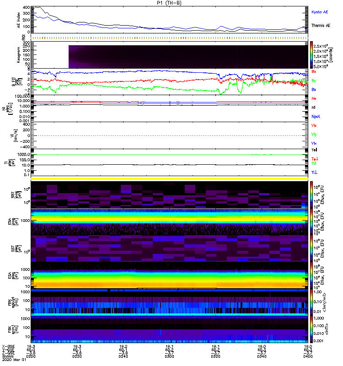Click the Ne legend label
Screen dimensions: 343x366
pyautogui.click(x=314, y=98)
